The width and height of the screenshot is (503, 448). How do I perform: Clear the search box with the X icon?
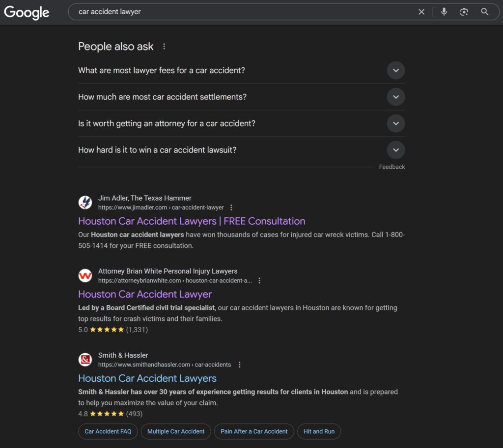(x=421, y=12)
